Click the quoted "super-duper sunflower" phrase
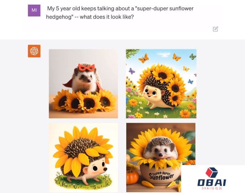 click(164, 8)
